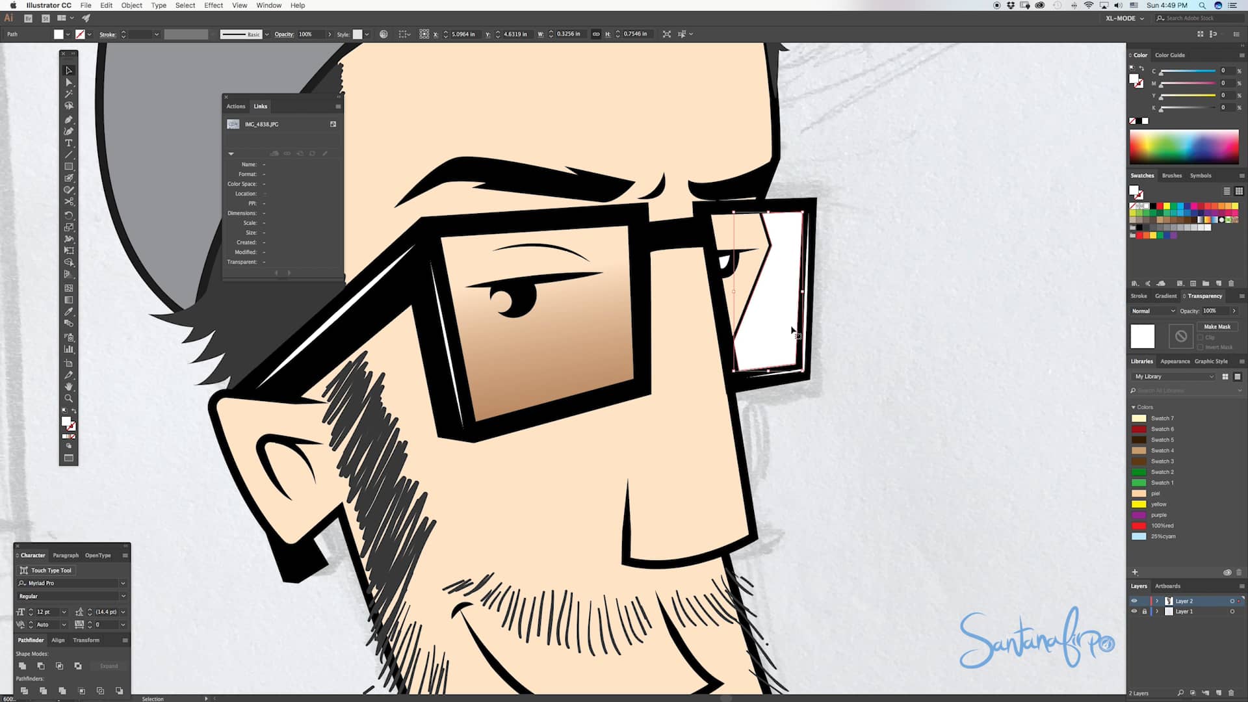Select the Type tool

tap(69, 142)
